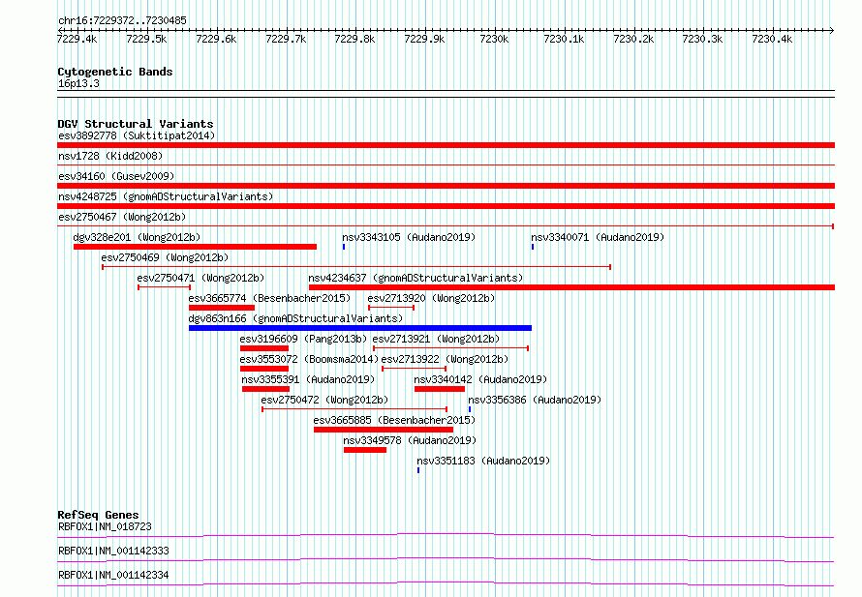Viewport: 862px width, 597px height.
Task: Select nsv3340142 (Audano2019) label
Action: pyautogui.click(x=480, y=379)
